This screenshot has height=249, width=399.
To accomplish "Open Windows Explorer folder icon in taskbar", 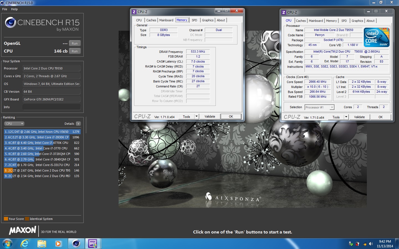I will (42, 244).
